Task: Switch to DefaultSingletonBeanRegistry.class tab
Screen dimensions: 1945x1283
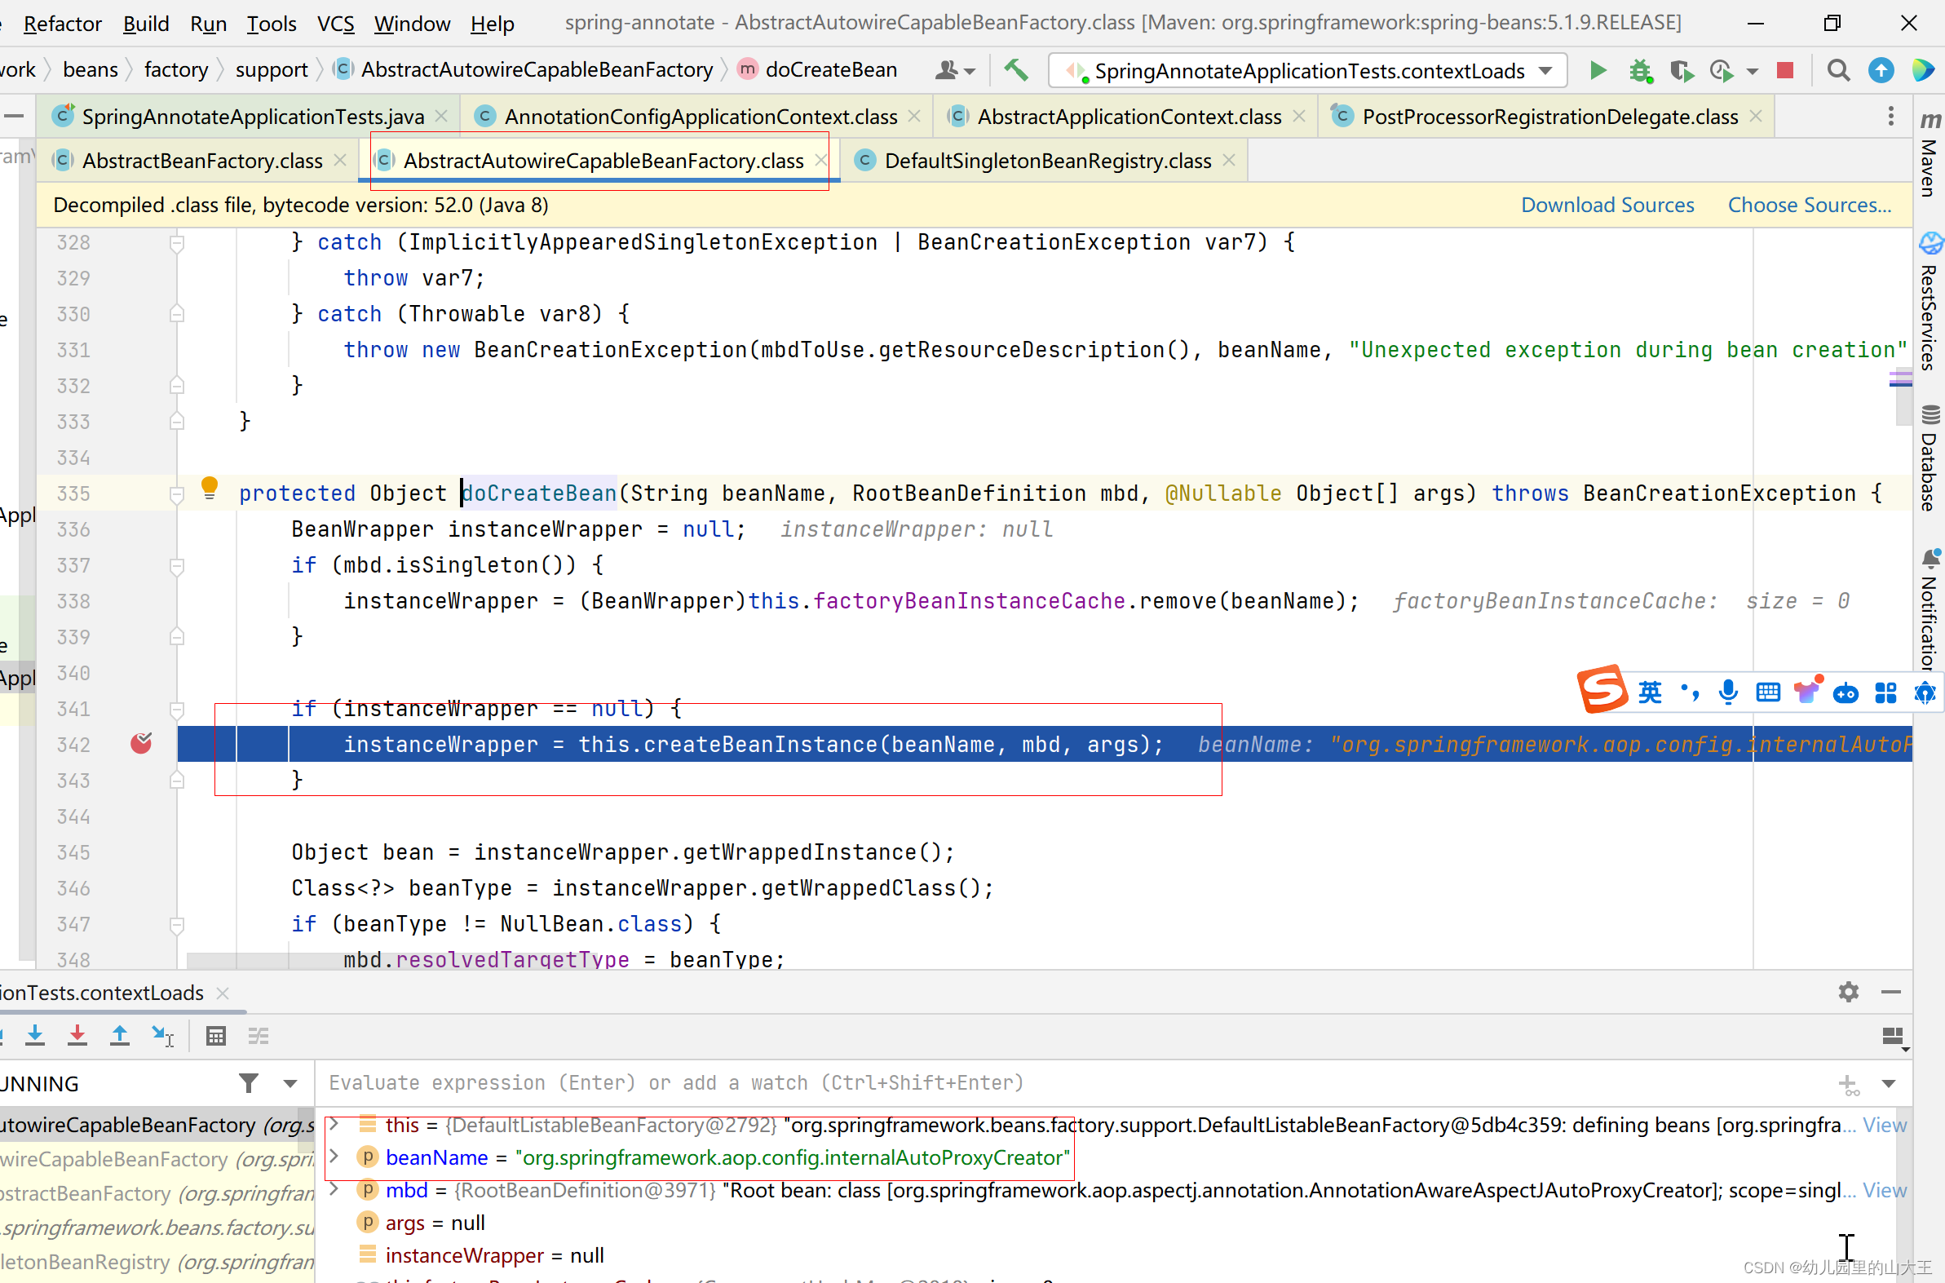Action: click(x=1047, y=161)
